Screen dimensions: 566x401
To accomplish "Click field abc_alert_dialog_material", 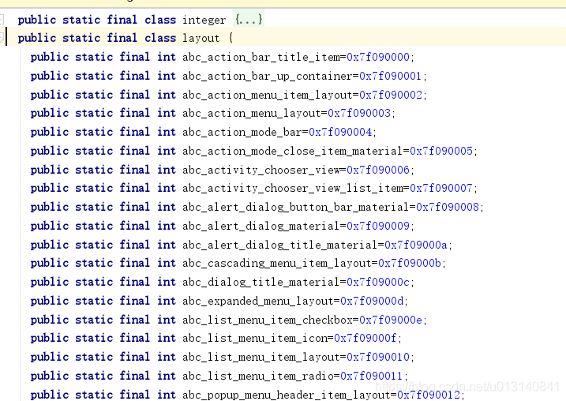I will coord(261,226).
